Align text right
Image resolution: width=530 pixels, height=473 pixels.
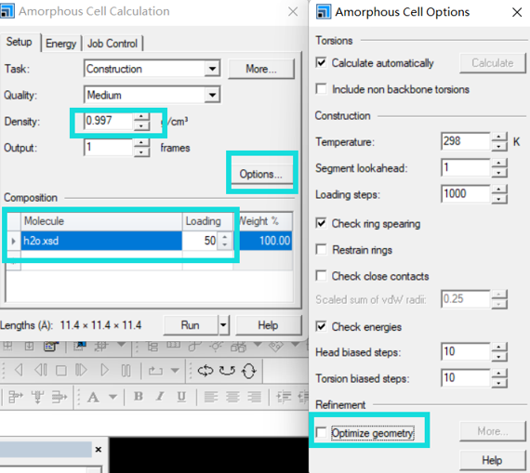254,397
